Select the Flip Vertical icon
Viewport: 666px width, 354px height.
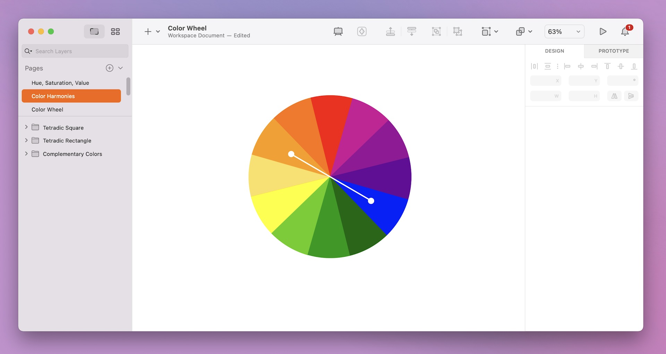[x=631, y=96]
